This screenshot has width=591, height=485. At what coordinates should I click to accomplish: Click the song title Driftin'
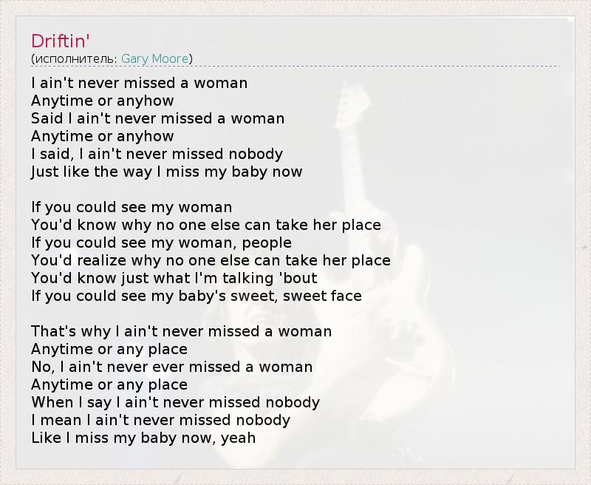[x=61, y=40]
